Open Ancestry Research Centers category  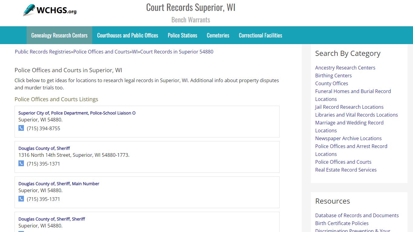pos(345,68)
